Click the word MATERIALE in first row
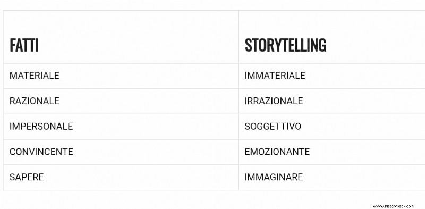Screen dimensions: 425x209 click(35, 76)
